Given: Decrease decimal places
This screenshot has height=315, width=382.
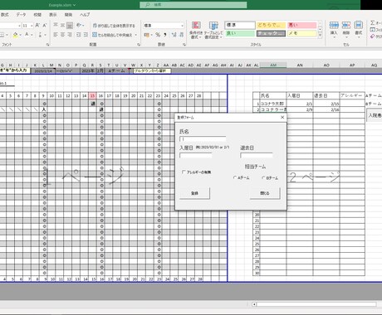Looking at the screenshot, I should point(181,35).
